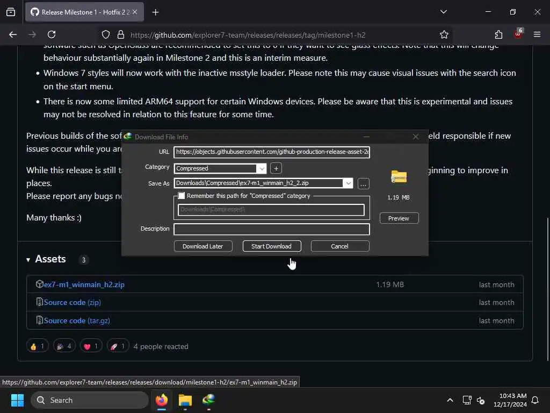Download Source code (tar.gz)

point(77,321)
